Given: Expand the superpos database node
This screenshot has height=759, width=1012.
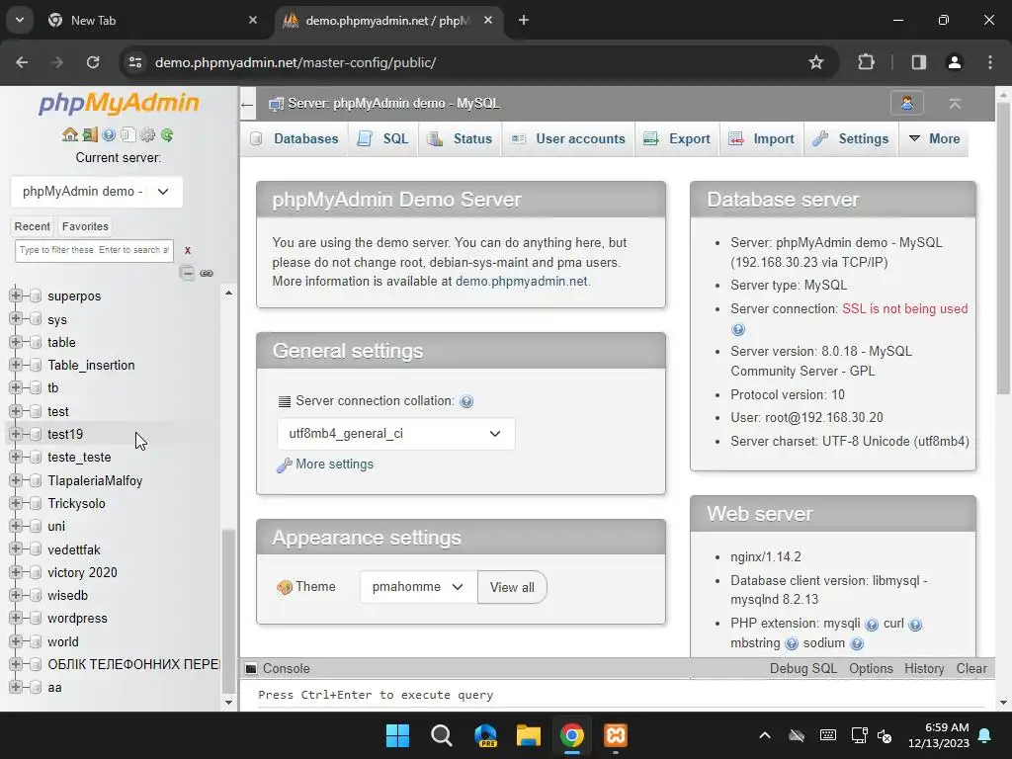Looking at the screenshot, I should (x=16, y=295).
